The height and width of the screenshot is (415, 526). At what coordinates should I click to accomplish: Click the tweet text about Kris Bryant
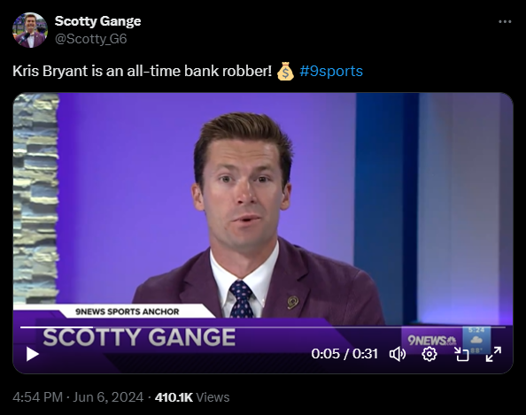point(143,71)
